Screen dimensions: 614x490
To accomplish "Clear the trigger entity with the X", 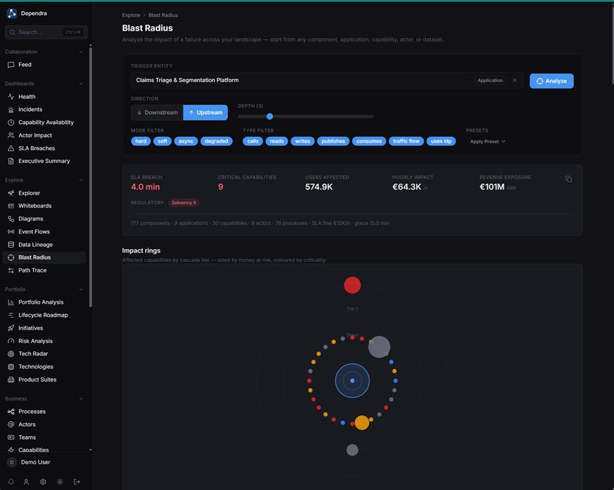I will pos(514,81).
